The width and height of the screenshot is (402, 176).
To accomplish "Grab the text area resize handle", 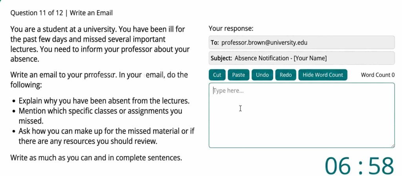I will (392, 145).
